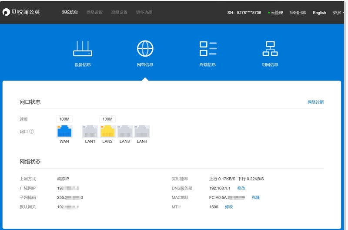This screenshot has width=348, height=230.
Task: Click the 动态IP value
Action: 63,179
